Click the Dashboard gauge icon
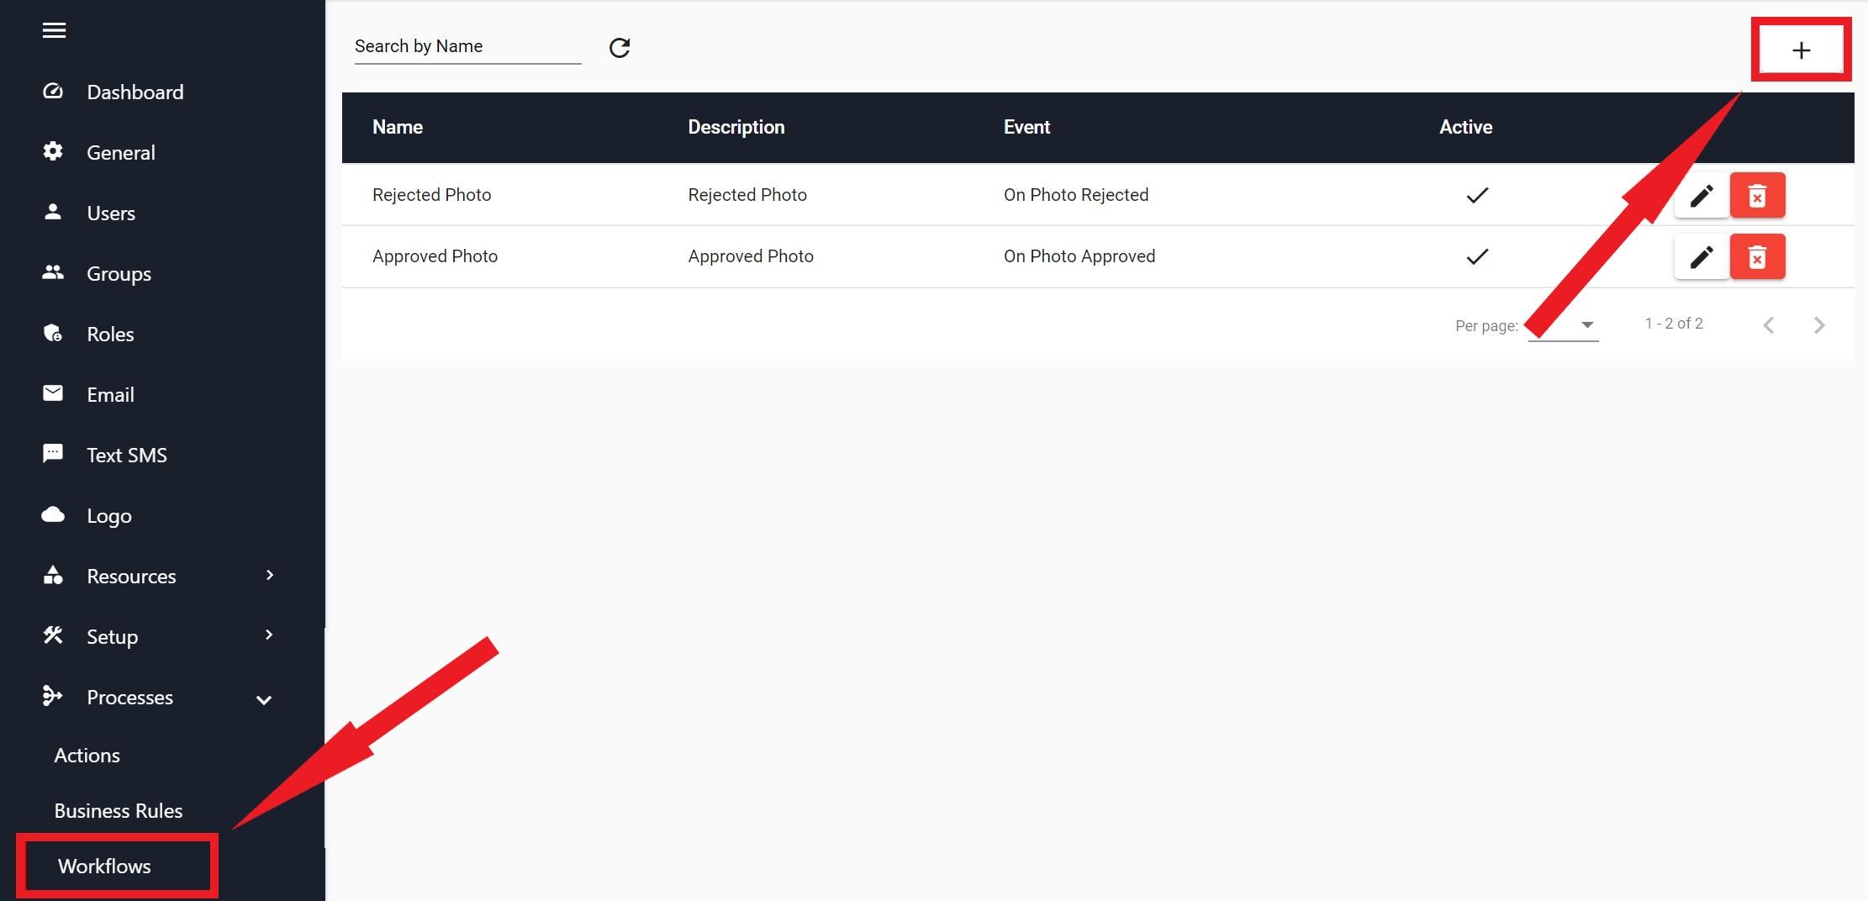1868x901 pixels. point(53,91)
